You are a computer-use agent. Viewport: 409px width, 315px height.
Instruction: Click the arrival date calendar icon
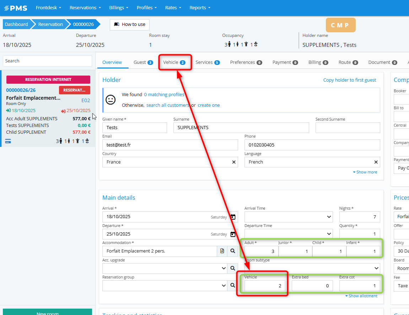click(x=233, y=217)
